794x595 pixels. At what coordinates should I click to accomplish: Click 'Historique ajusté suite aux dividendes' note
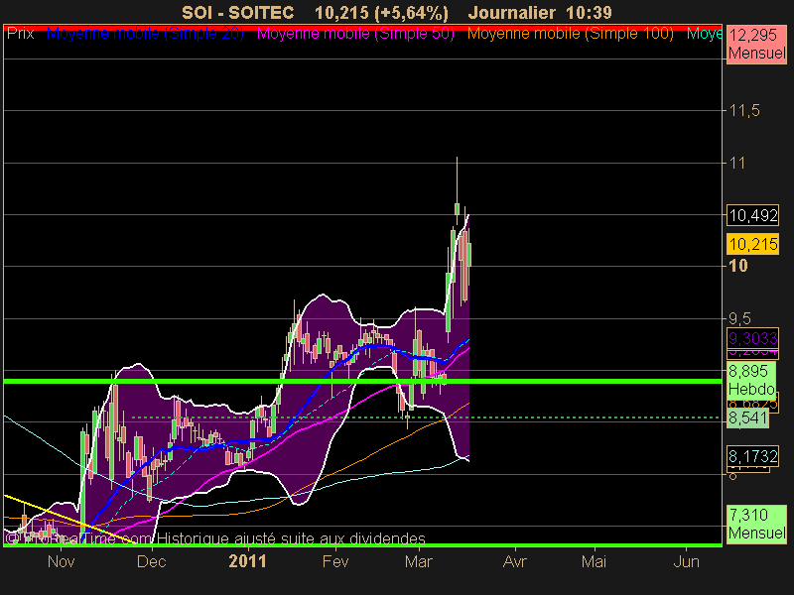point(291,538)
